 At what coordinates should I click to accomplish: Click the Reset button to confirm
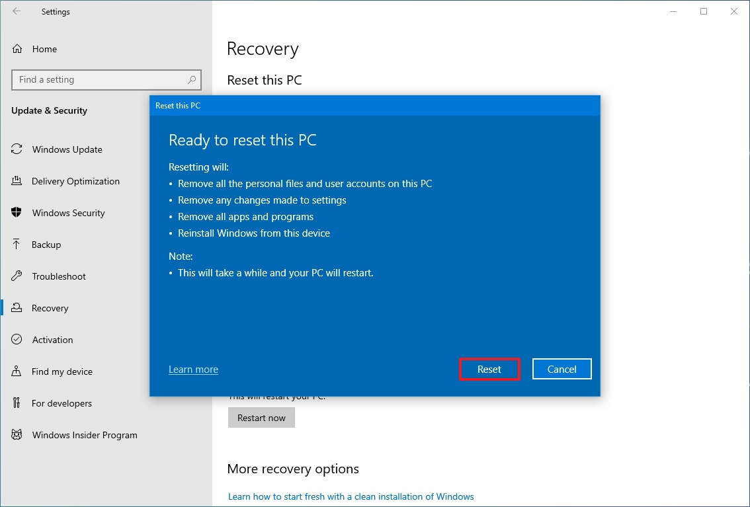click(489, 369)
